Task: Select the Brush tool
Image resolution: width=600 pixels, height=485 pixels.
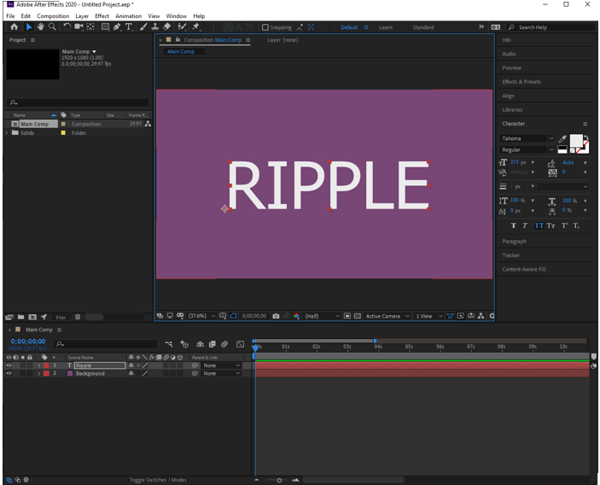Action: pyautogui.click(x=143, y=26)
